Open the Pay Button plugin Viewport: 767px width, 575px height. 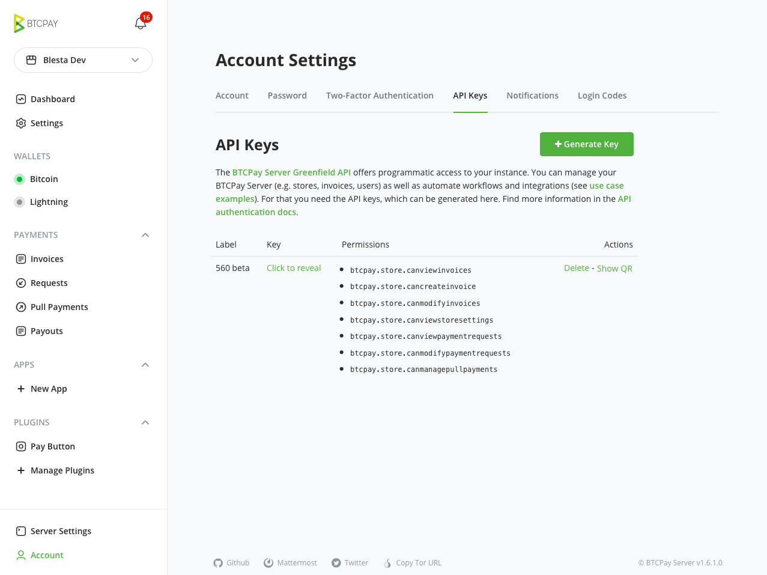[x=52, y=446]
